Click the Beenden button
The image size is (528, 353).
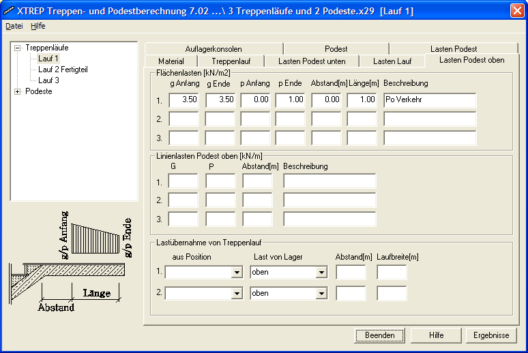tap(379, 335)
